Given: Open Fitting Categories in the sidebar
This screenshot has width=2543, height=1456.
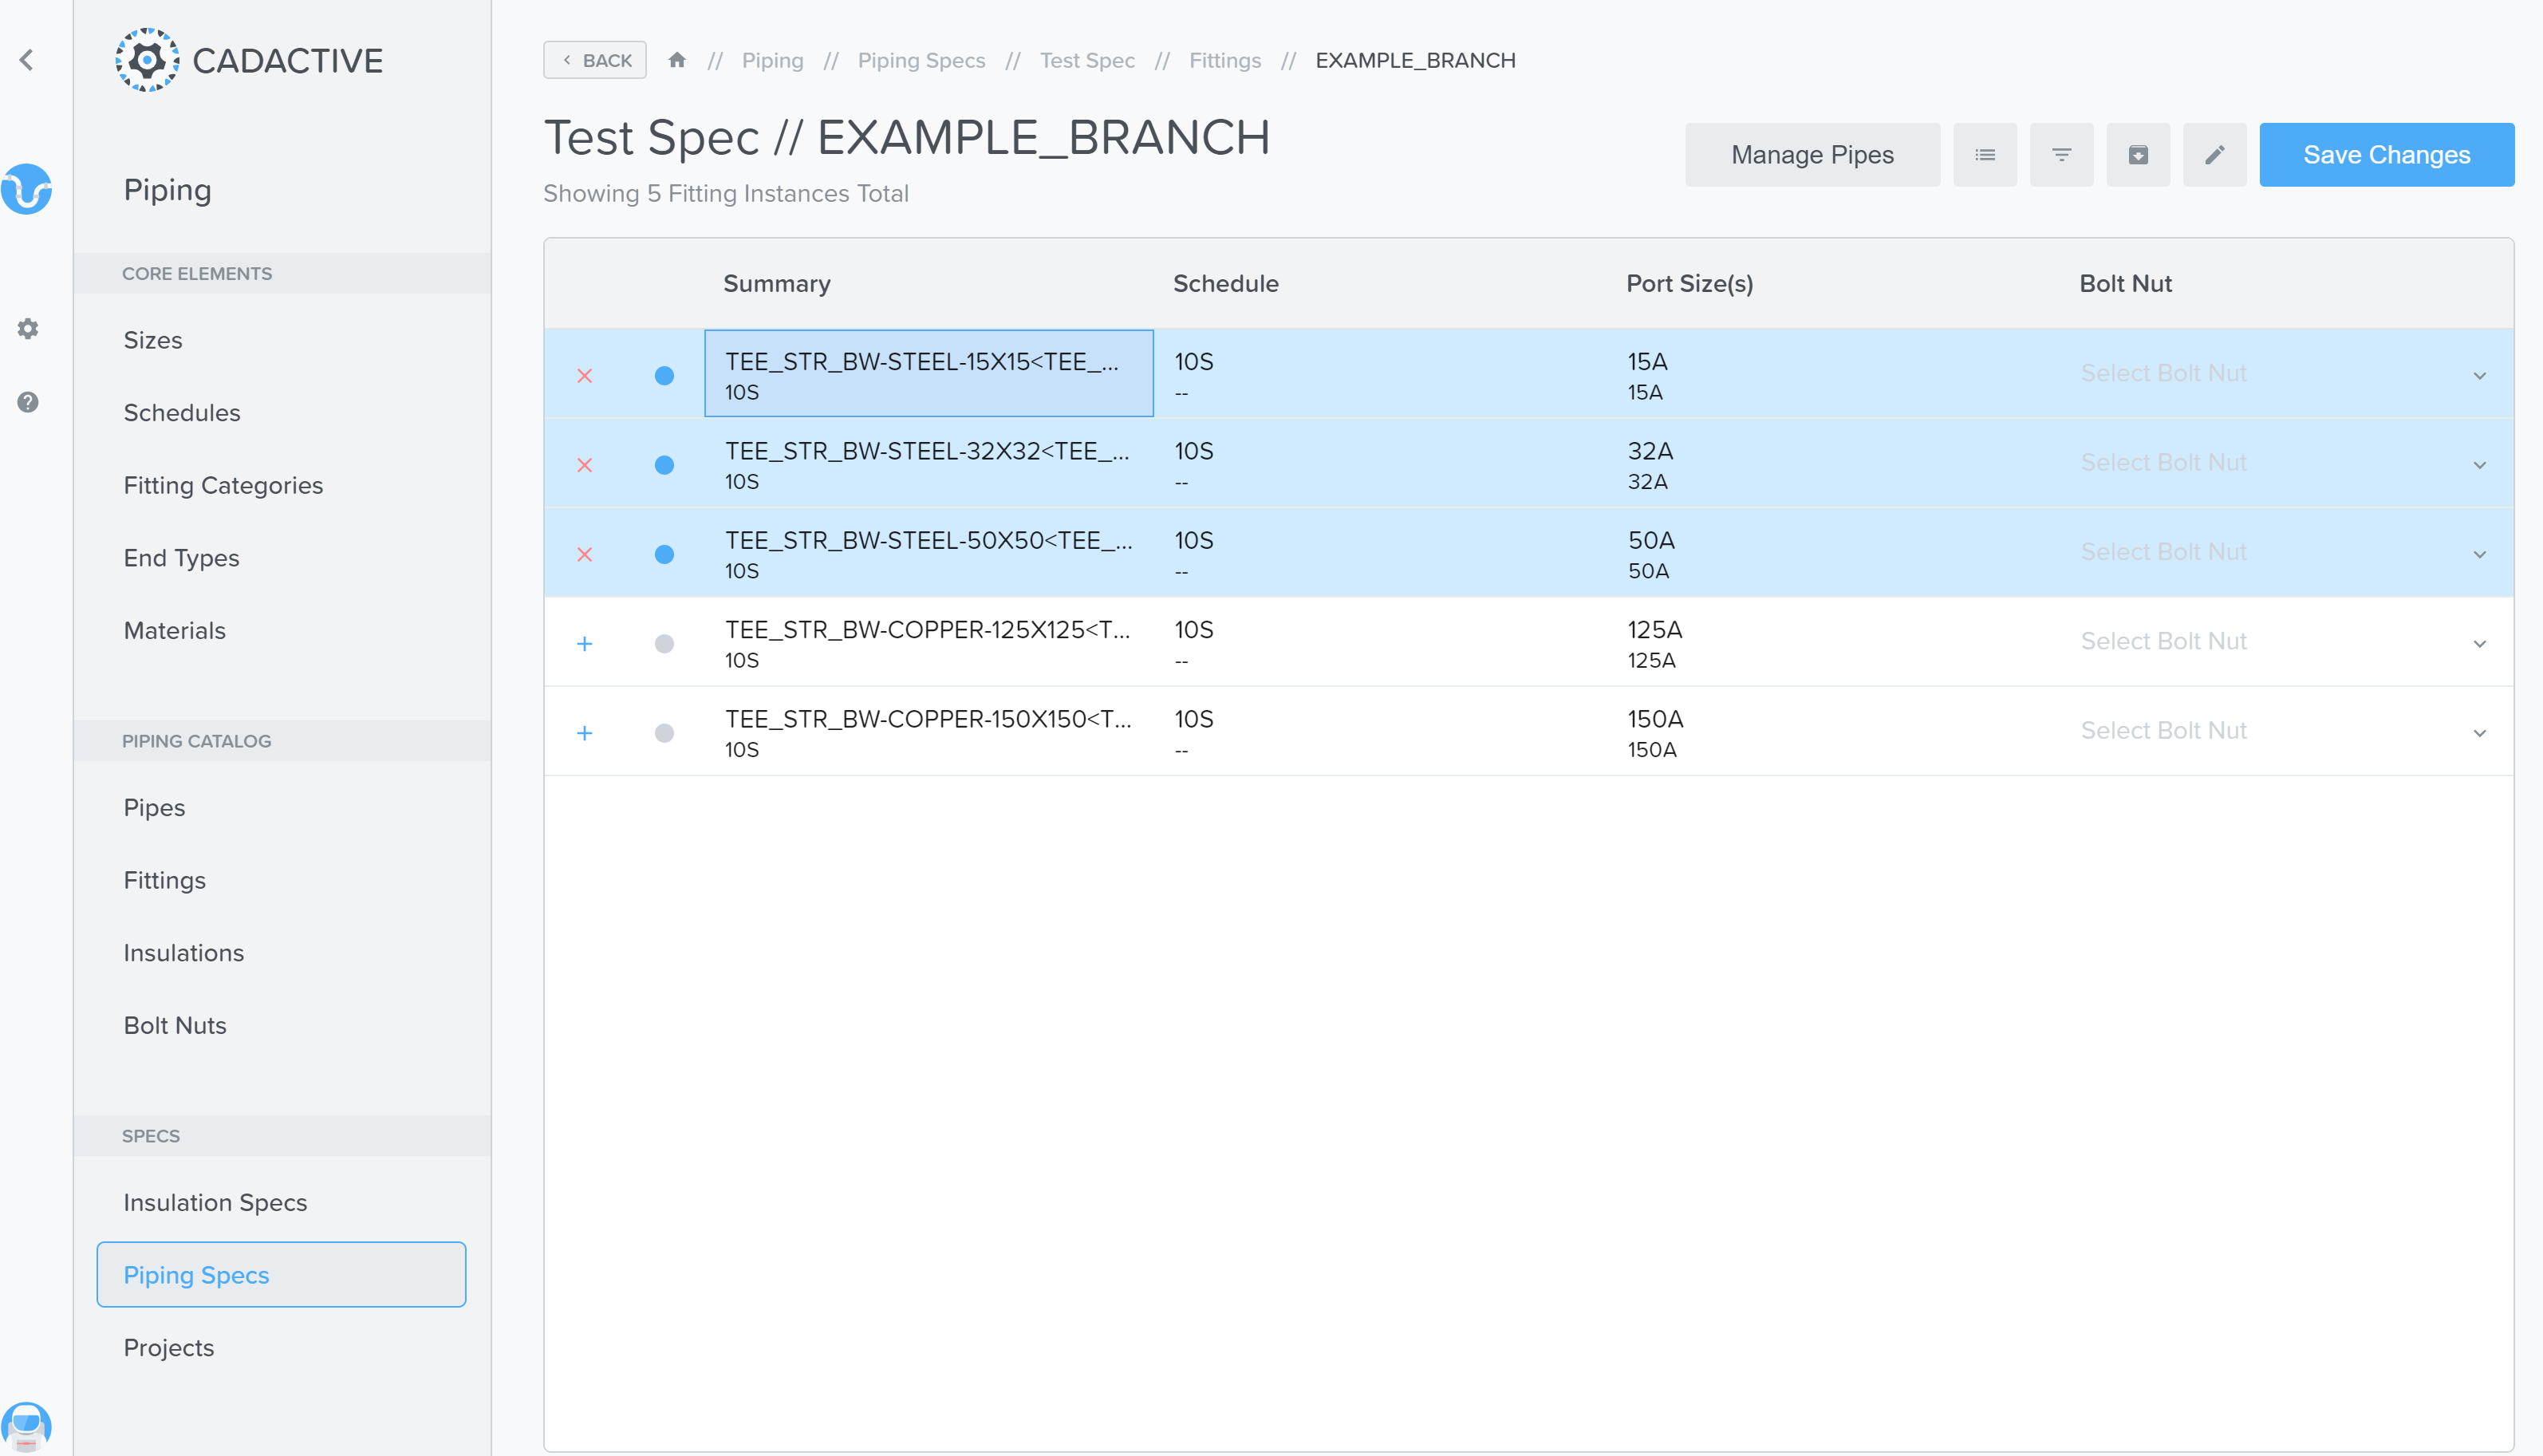Looking at the screenshot, I should point(223,485).
